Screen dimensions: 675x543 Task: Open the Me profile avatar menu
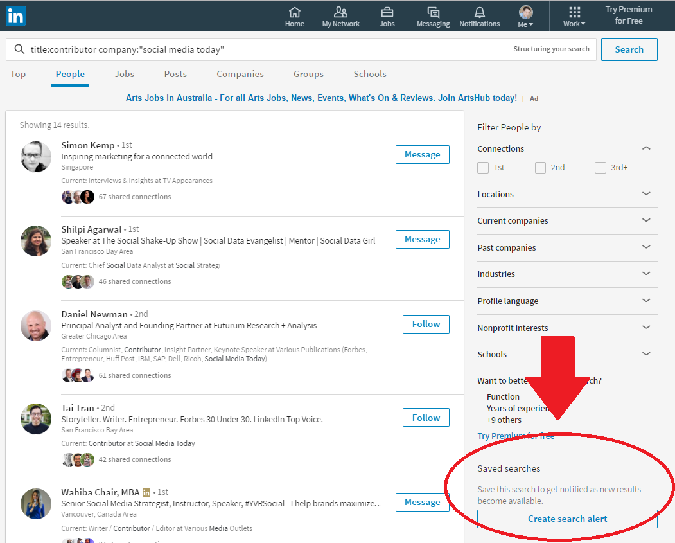pos(525,17)
